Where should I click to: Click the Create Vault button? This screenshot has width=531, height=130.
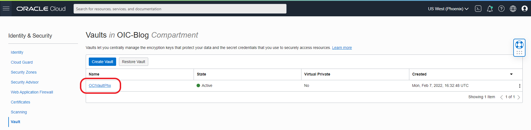tap(102, 62)
